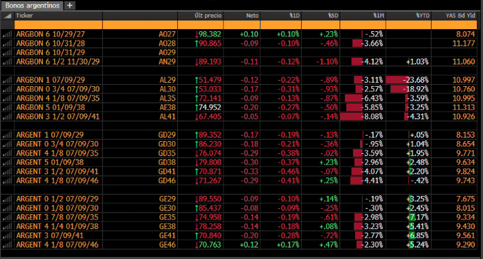Select the ARGBON 6 1/2 11/30/29 bond

(58, 62)
